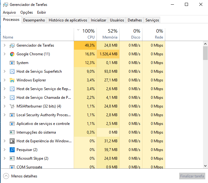Open the Opções menu

27,12
